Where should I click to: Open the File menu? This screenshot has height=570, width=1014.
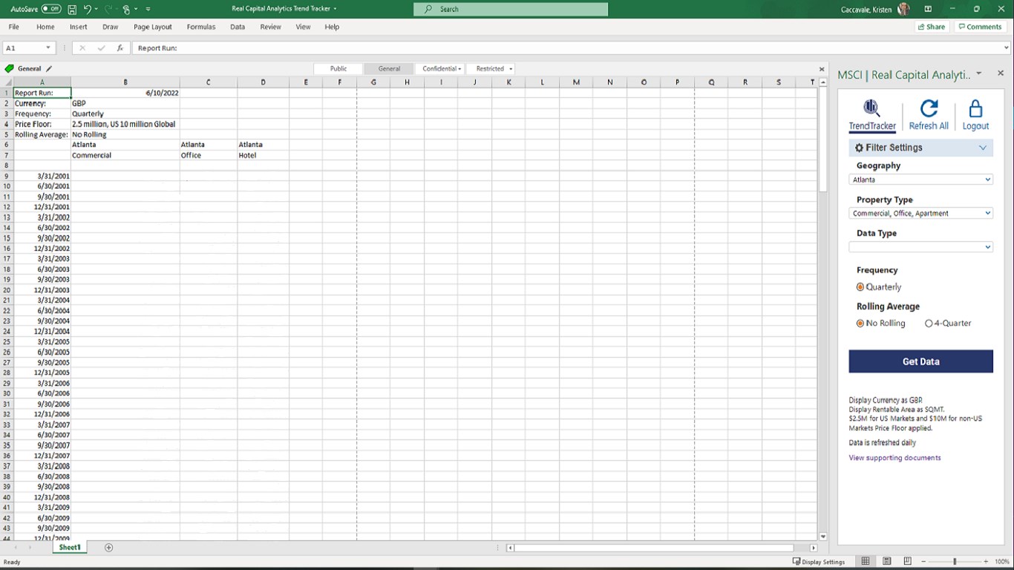point(14,27)
